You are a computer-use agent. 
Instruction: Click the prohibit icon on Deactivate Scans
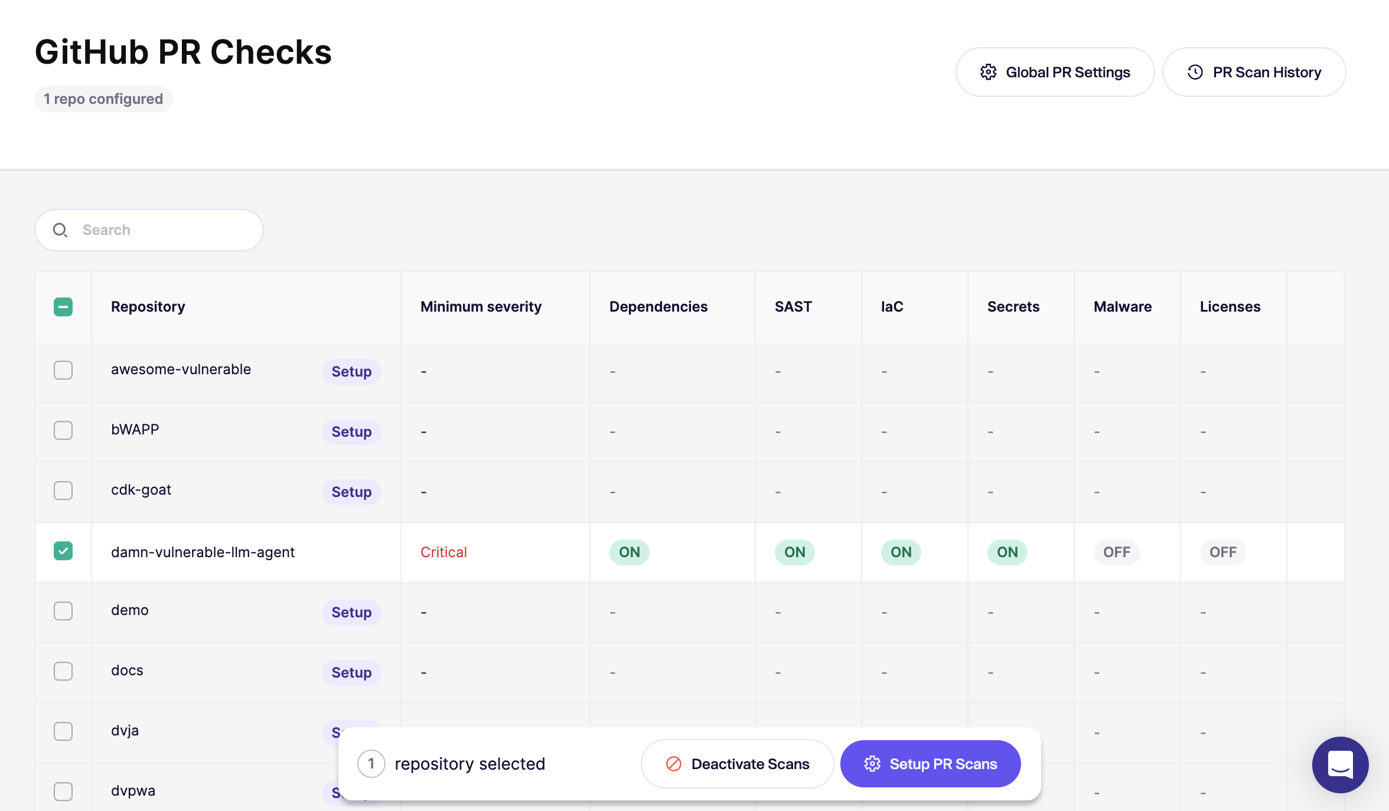click(x=674, y=764)
